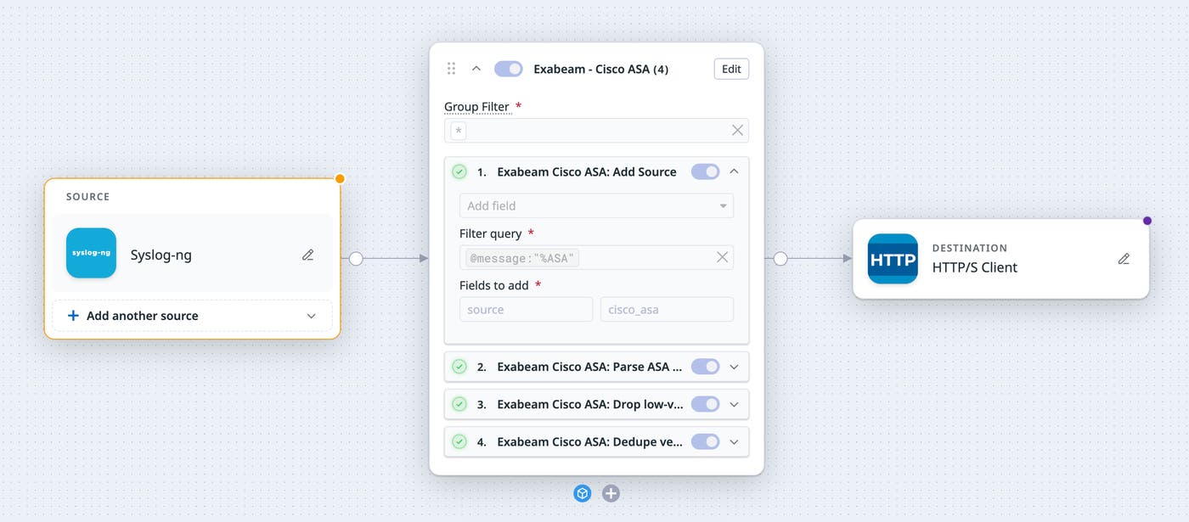The width and height of the screenshot is (1189, 522).
Task: Click the HTTP destination logo tile
Action: click(893, 259)
